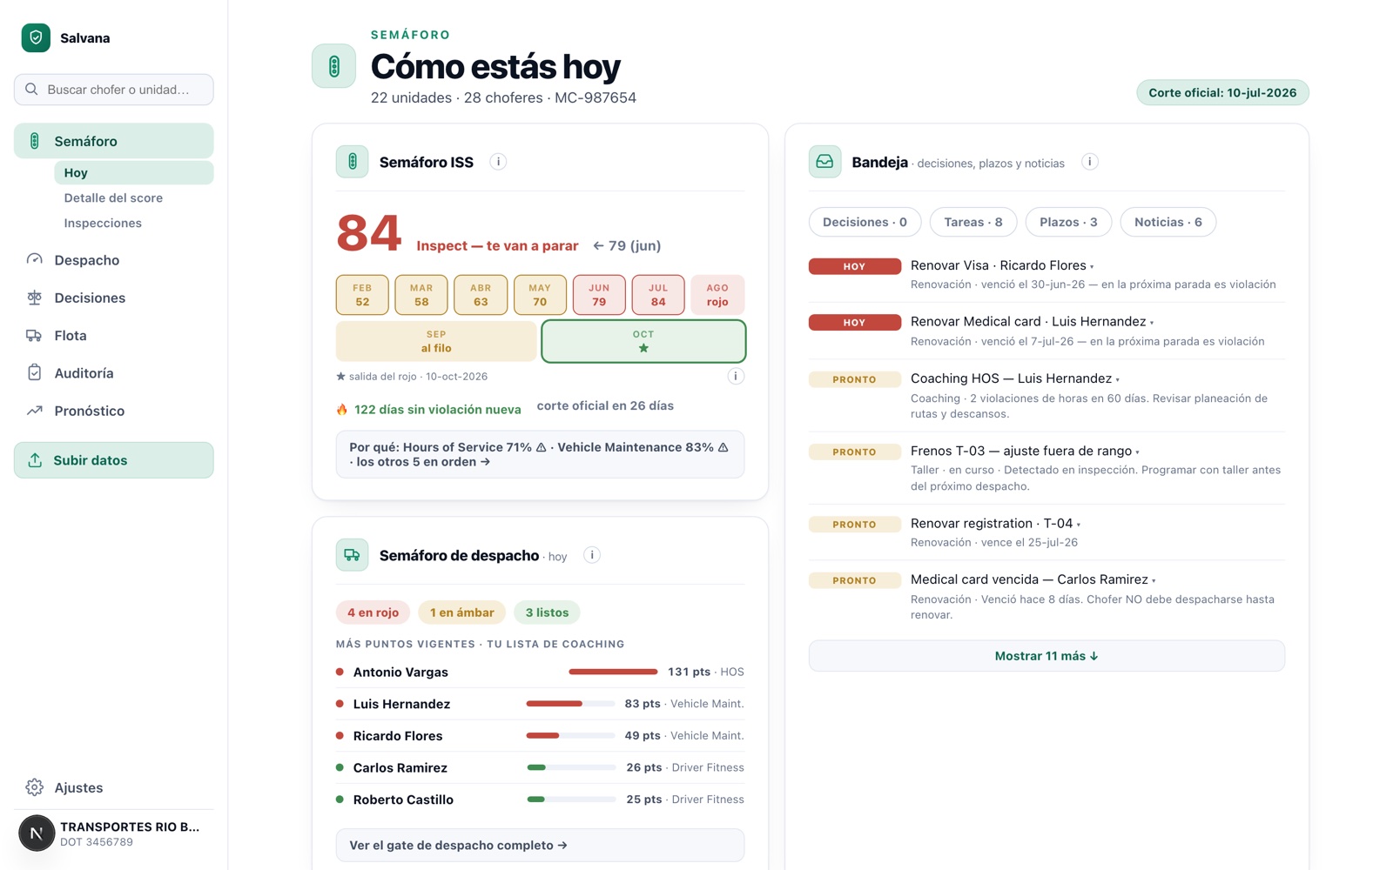
Task: Click the Flota truck icon in sidebar
Action: [35, 336]
